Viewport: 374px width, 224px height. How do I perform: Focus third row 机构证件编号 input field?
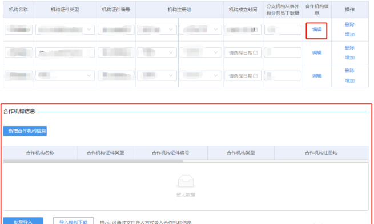point(116,75)
